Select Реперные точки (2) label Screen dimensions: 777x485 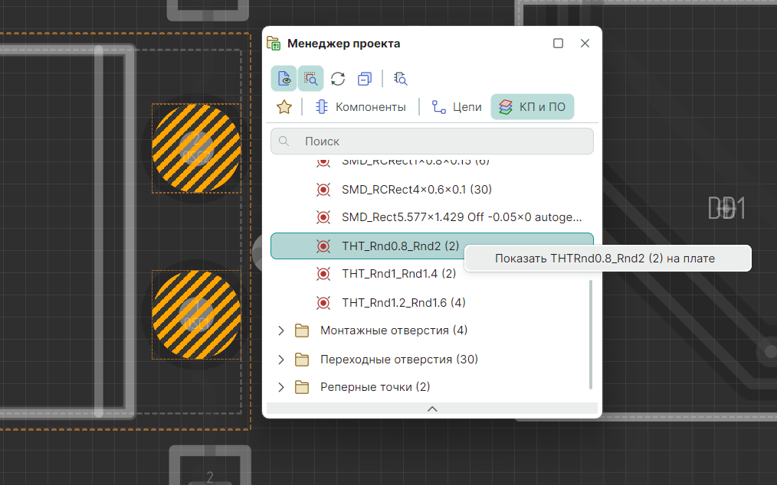375,387
